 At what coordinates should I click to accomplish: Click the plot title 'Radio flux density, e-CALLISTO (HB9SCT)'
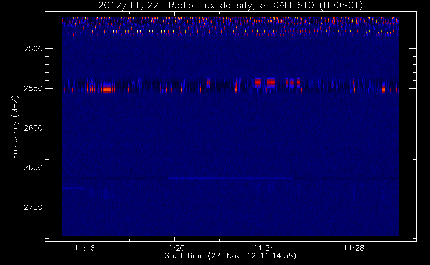[265, 6]
